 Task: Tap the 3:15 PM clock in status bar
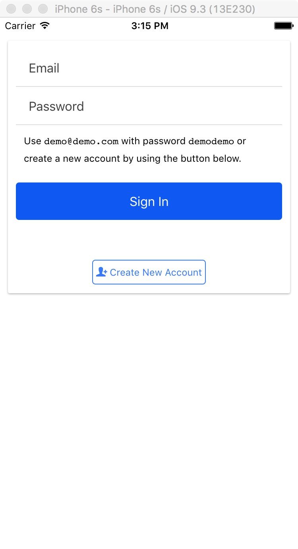[150, 26]
